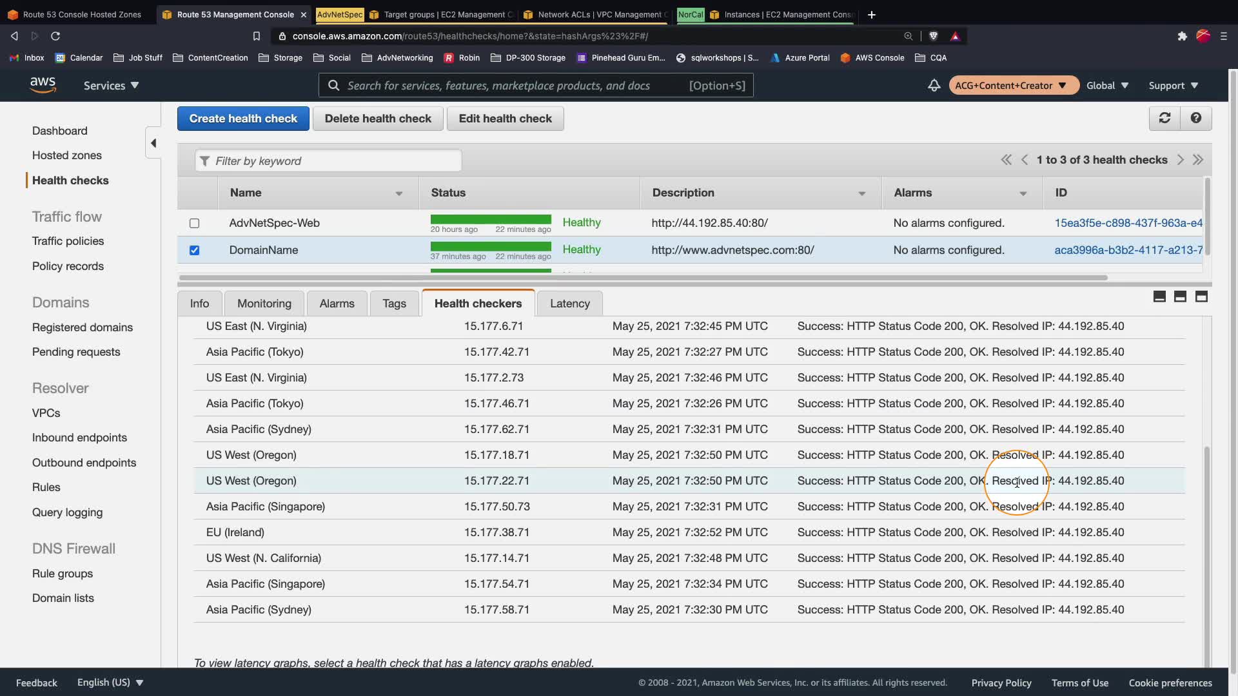Switch to the Monitoring tab
Screen dimensions: 1238x696
pos(264,304)
